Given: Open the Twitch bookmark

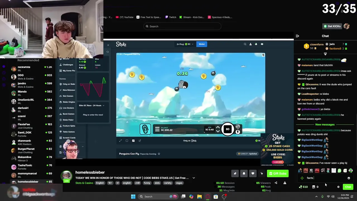Looking at the screenshot, I should tap(171, 17).
